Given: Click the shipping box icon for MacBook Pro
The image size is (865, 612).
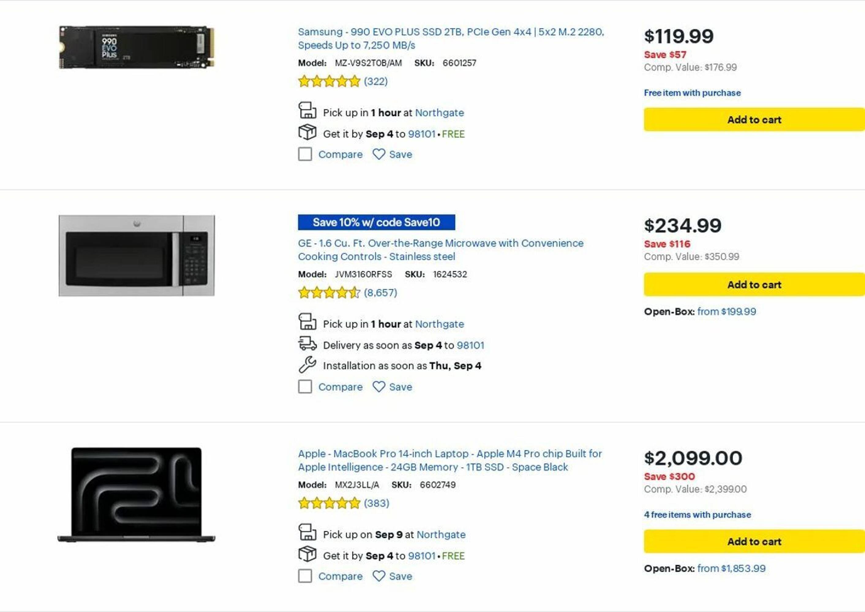Looking at the screenshot, I should (307, 554).
